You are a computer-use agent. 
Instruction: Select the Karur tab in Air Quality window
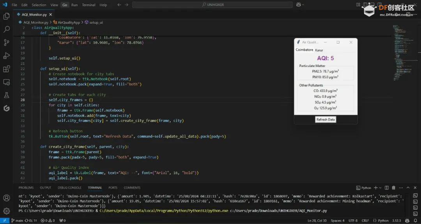(319, 50)
